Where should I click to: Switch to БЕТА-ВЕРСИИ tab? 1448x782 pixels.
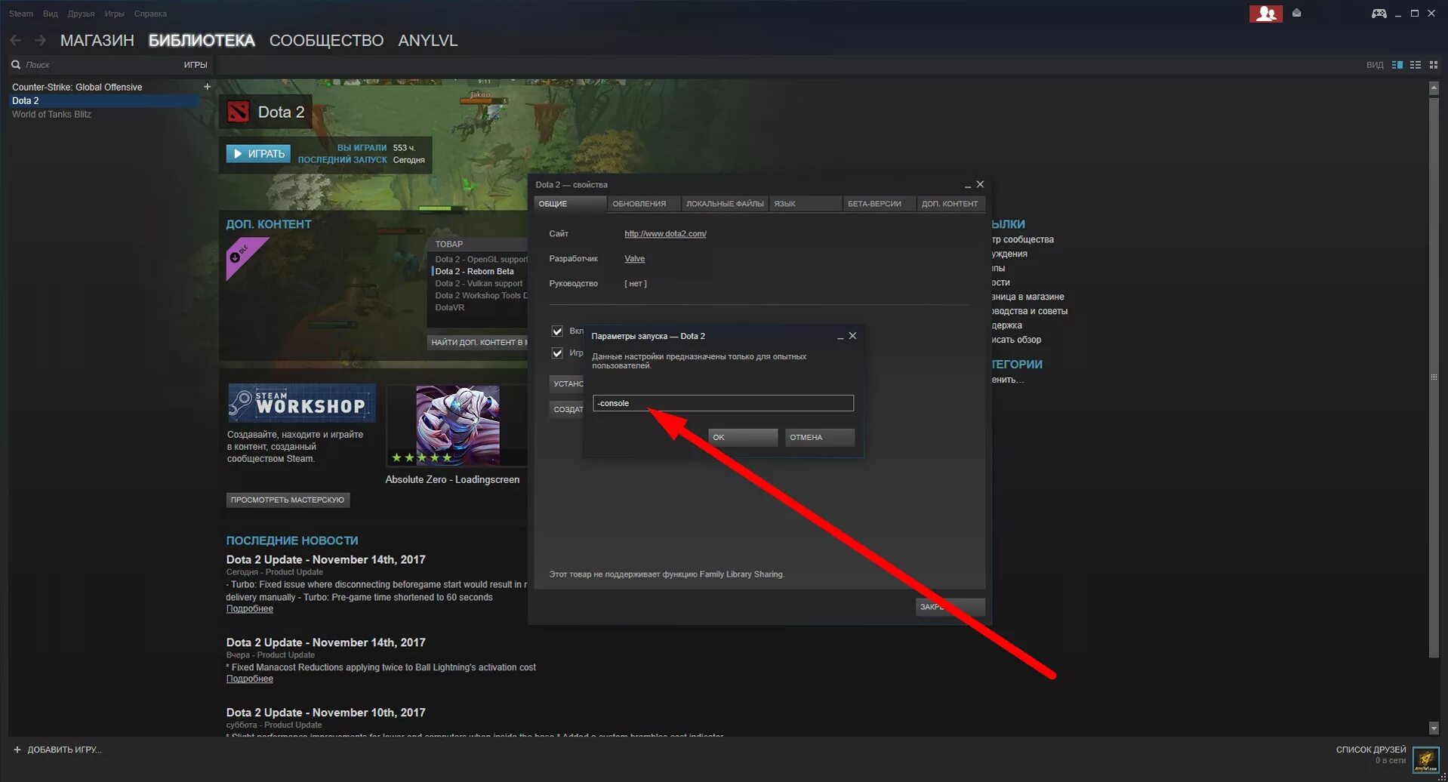point(879,204)
